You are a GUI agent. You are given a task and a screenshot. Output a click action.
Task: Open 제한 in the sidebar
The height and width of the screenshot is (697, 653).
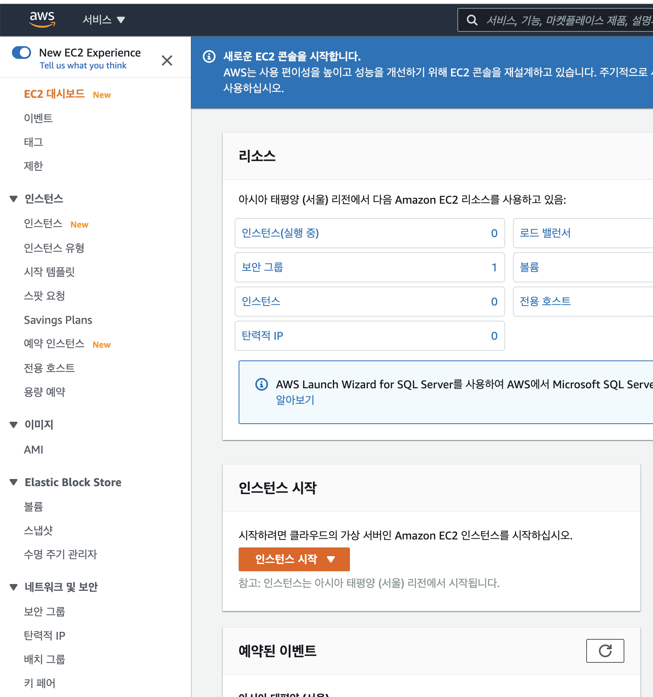point(33,166)
